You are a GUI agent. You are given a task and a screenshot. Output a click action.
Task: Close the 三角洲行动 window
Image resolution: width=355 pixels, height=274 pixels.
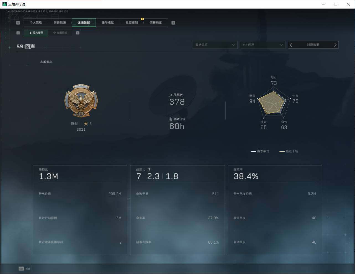348,4
